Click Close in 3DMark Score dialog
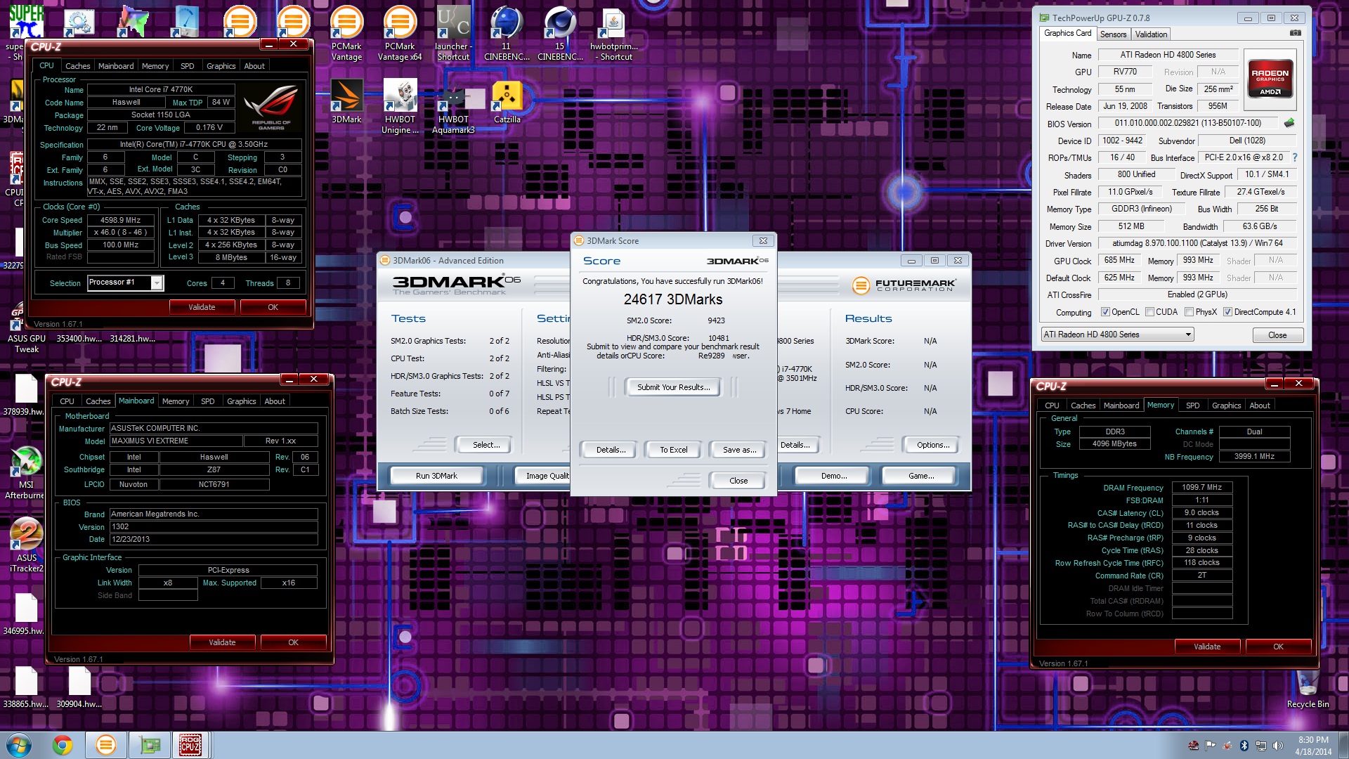This screenshot has width=1349, height=759. (738, 481)
